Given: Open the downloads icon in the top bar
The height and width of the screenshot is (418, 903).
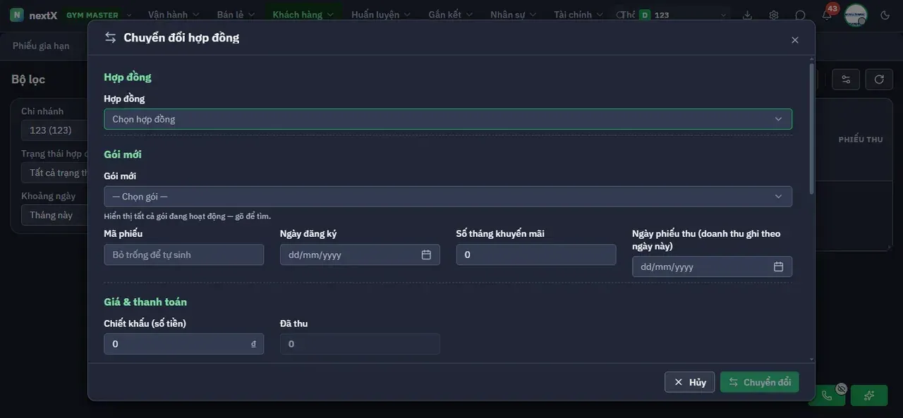Looking at the screenshot, I should click(748, 15).
